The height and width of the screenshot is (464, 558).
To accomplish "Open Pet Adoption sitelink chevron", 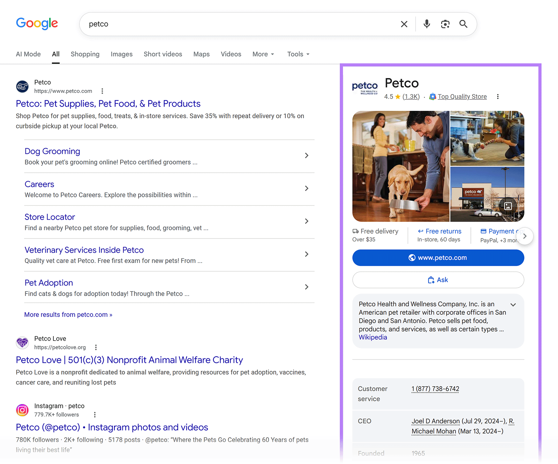I will 307,287.
